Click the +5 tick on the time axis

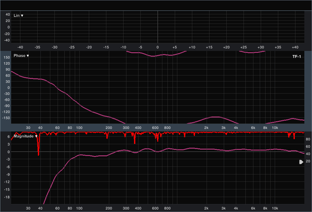coord(174,47)
